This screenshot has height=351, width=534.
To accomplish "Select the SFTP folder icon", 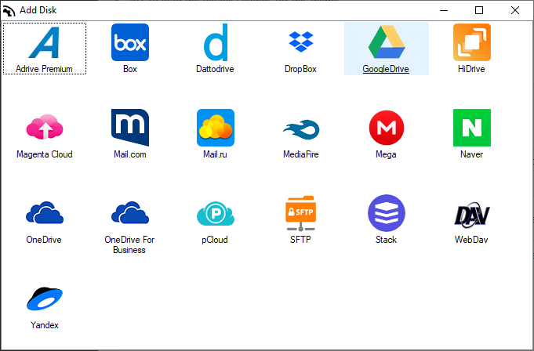I will pyautogui.click(x=300, y=213).
